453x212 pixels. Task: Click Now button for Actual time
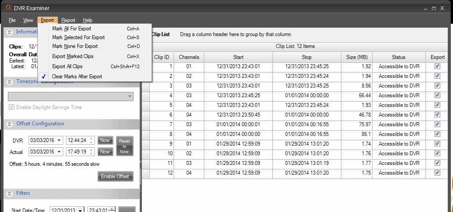105,152
